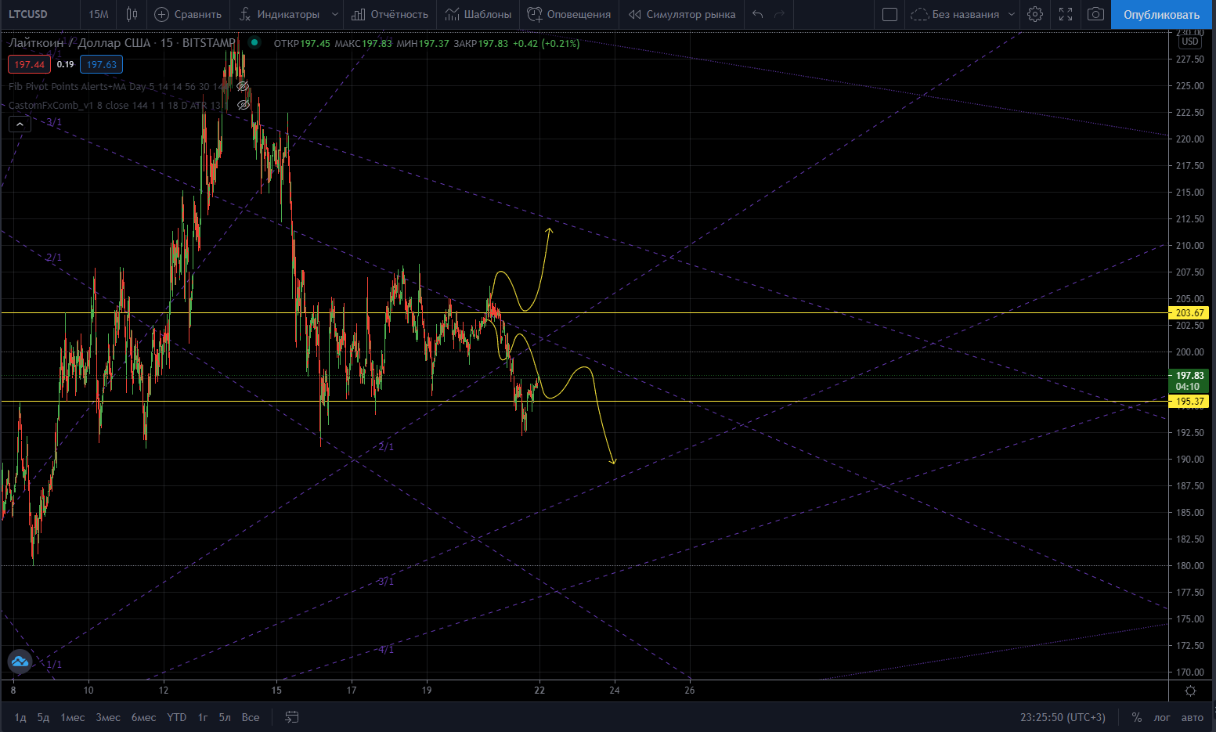Open the axis settings gear in the bottom right corner
The height and width of the screenshot is (732, 1216).
[x=1190, y=691]
